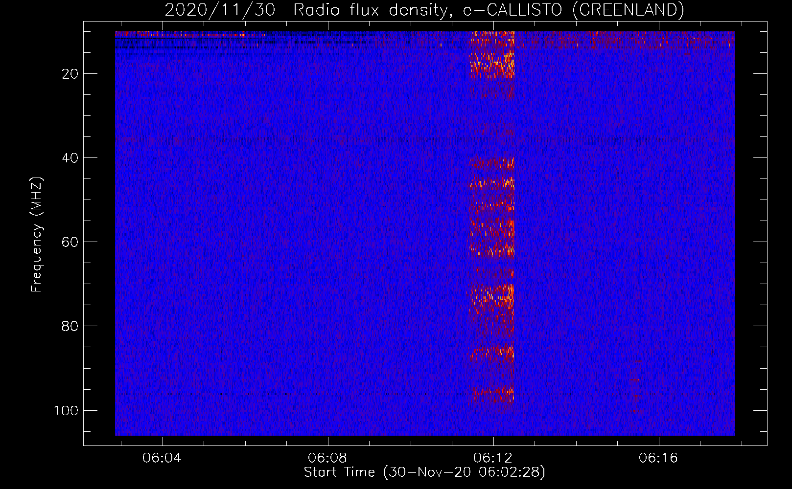Screen dimensions: 792x489
Task: Click the 80 MHz frequency tick label
Action: point(70,326)
